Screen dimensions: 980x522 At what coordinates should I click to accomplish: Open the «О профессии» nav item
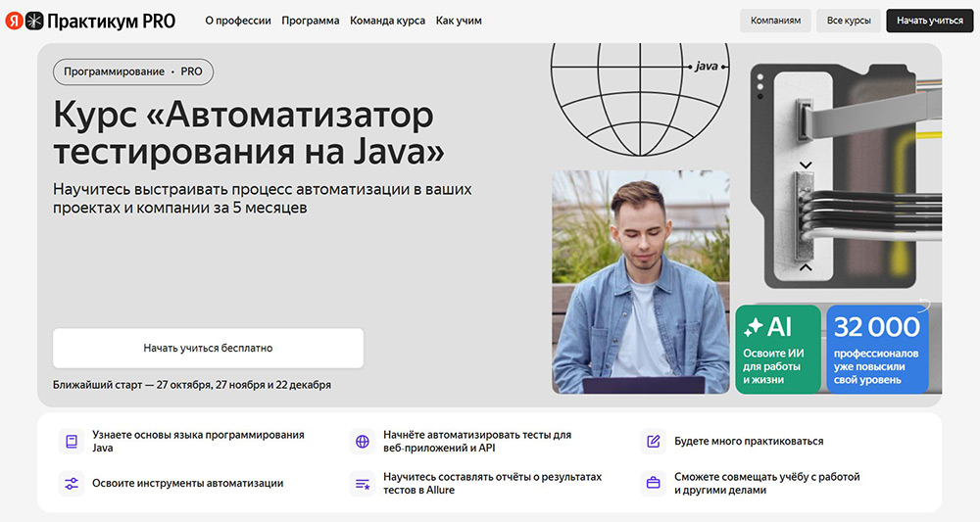[x=238, y=21]
